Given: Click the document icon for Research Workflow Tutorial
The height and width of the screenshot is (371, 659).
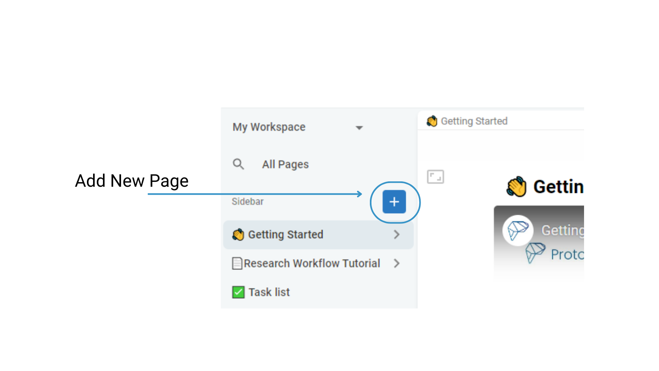Looking at the screenshot, I should tap(237, 263).
